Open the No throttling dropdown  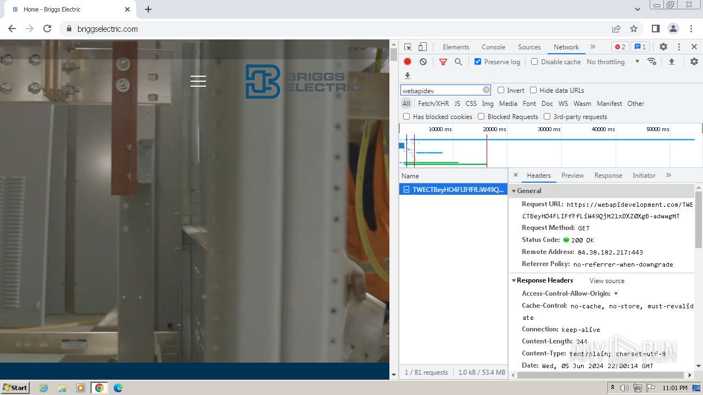[613, 62]
